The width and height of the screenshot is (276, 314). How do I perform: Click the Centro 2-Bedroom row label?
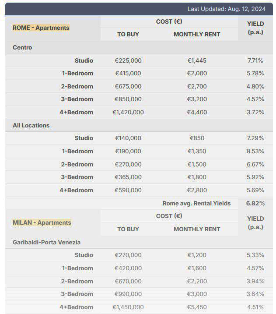(x=77, y=86)
